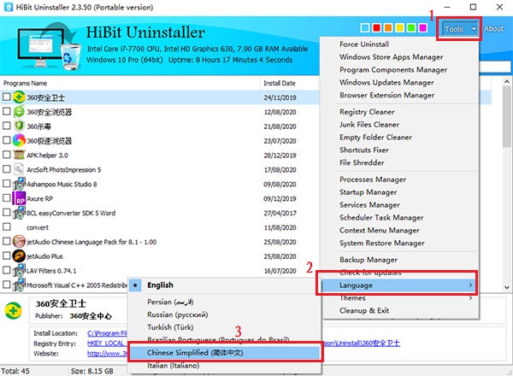Click the Size: 8.15 GB status text
This screenshot has height=376, width=513.
click(92, 371)
